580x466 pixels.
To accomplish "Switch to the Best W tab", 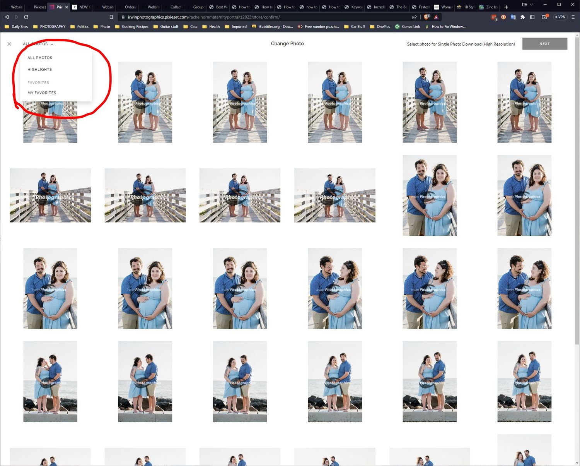I will point(218,7).
